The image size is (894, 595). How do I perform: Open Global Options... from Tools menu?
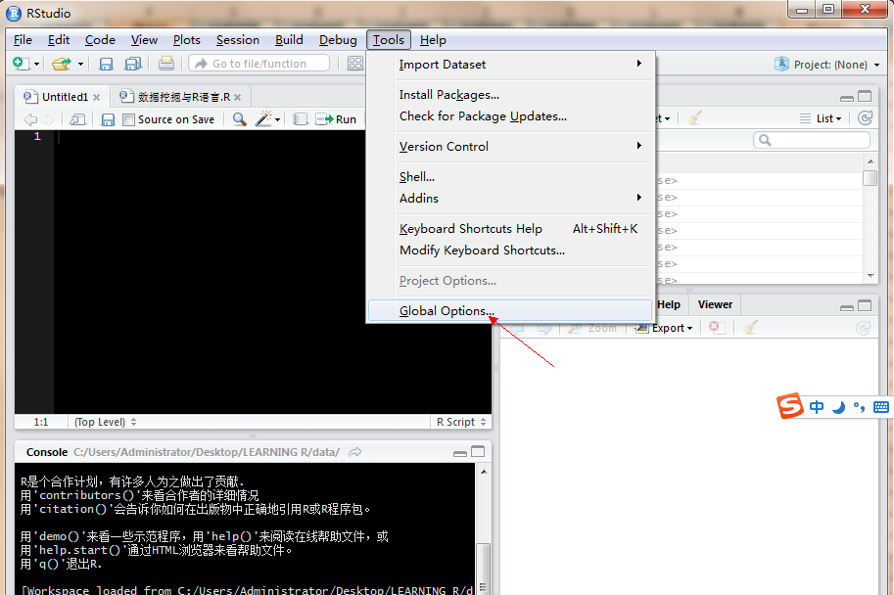tap(510, 310)
